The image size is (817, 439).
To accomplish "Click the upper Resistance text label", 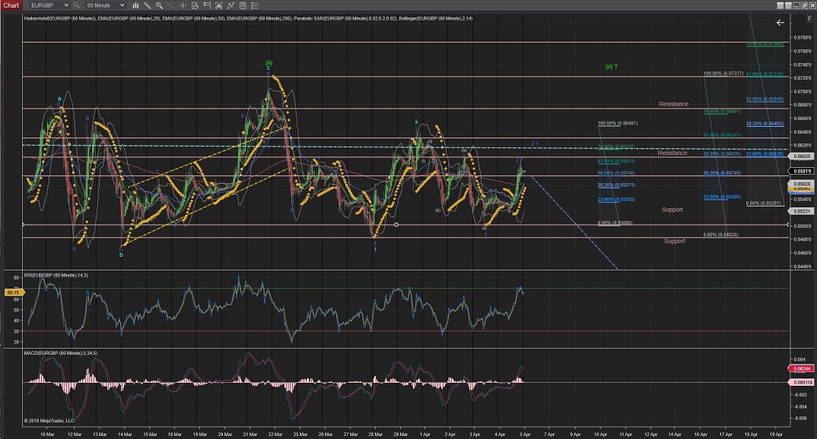I will coord(673,104).
